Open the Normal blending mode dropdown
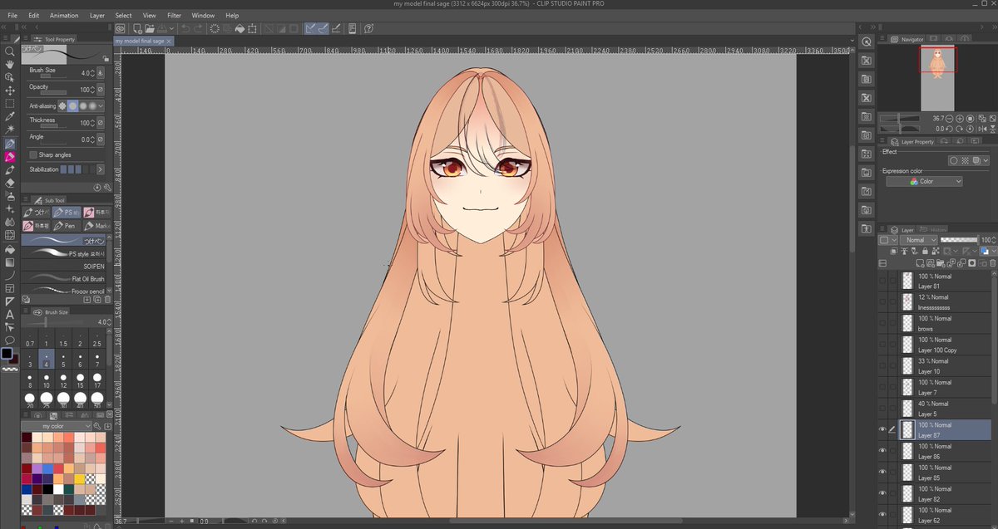 pos(919,239)
